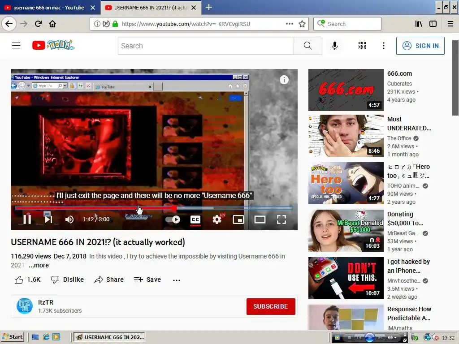Subscribe to ItzTR channel
The width and height of the screenshot is (459, 344).
[x=271, y=306]
